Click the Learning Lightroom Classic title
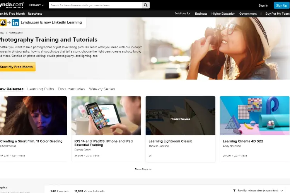 [x=171, y=141]
